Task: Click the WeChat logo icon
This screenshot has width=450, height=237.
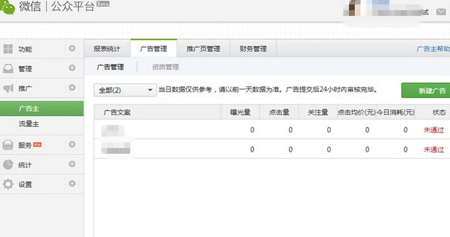Action: (7, 7)
